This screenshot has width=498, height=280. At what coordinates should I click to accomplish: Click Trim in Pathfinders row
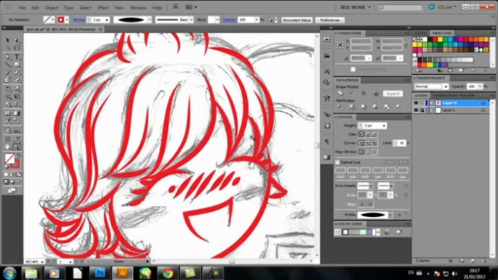click(352, 107)
